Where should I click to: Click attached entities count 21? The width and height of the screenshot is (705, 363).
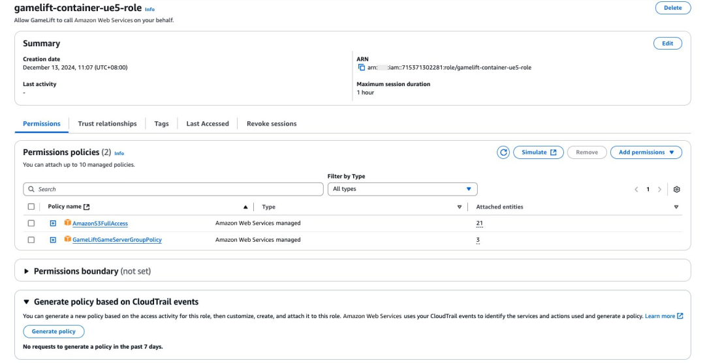coord(479,223)
